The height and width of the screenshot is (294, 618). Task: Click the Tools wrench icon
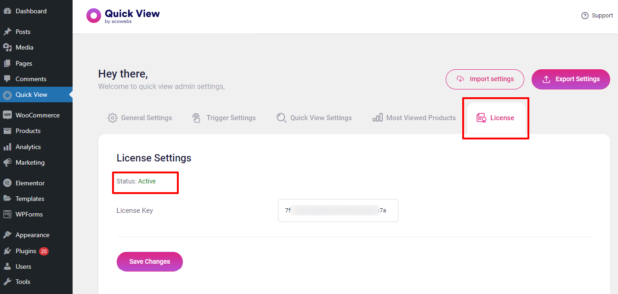point(7,282)
